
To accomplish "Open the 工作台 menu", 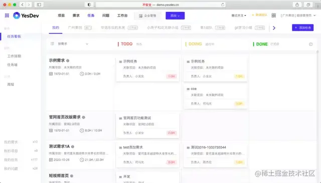I will point(122,15).
